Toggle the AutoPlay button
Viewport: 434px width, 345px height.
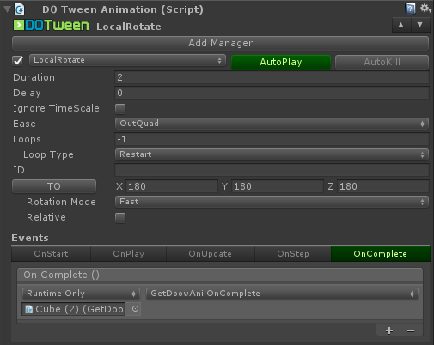(x=281, y=62)
